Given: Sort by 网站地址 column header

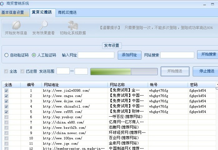Looking at the screenshot, I should tap(75, 85).
